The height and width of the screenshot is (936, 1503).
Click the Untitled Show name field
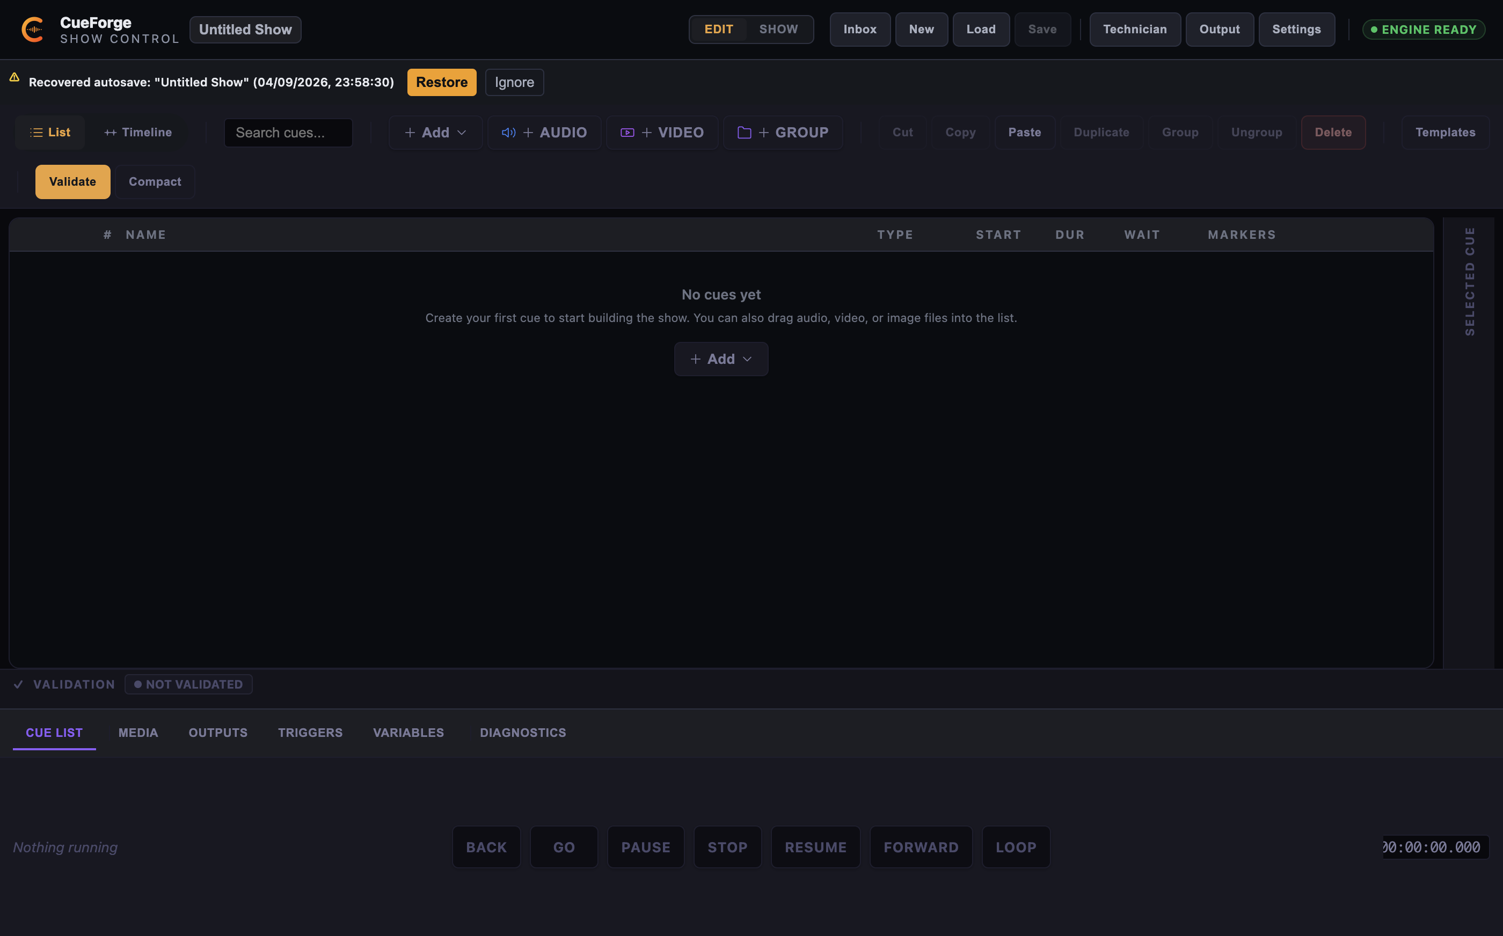246,30
